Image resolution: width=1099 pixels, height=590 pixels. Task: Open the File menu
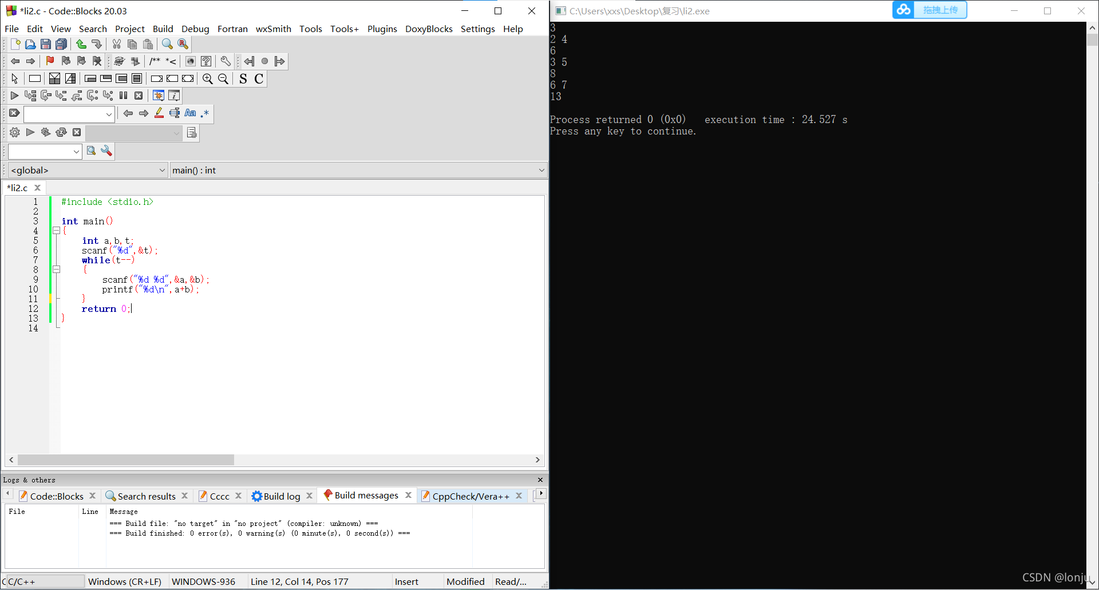pos(11,29)
